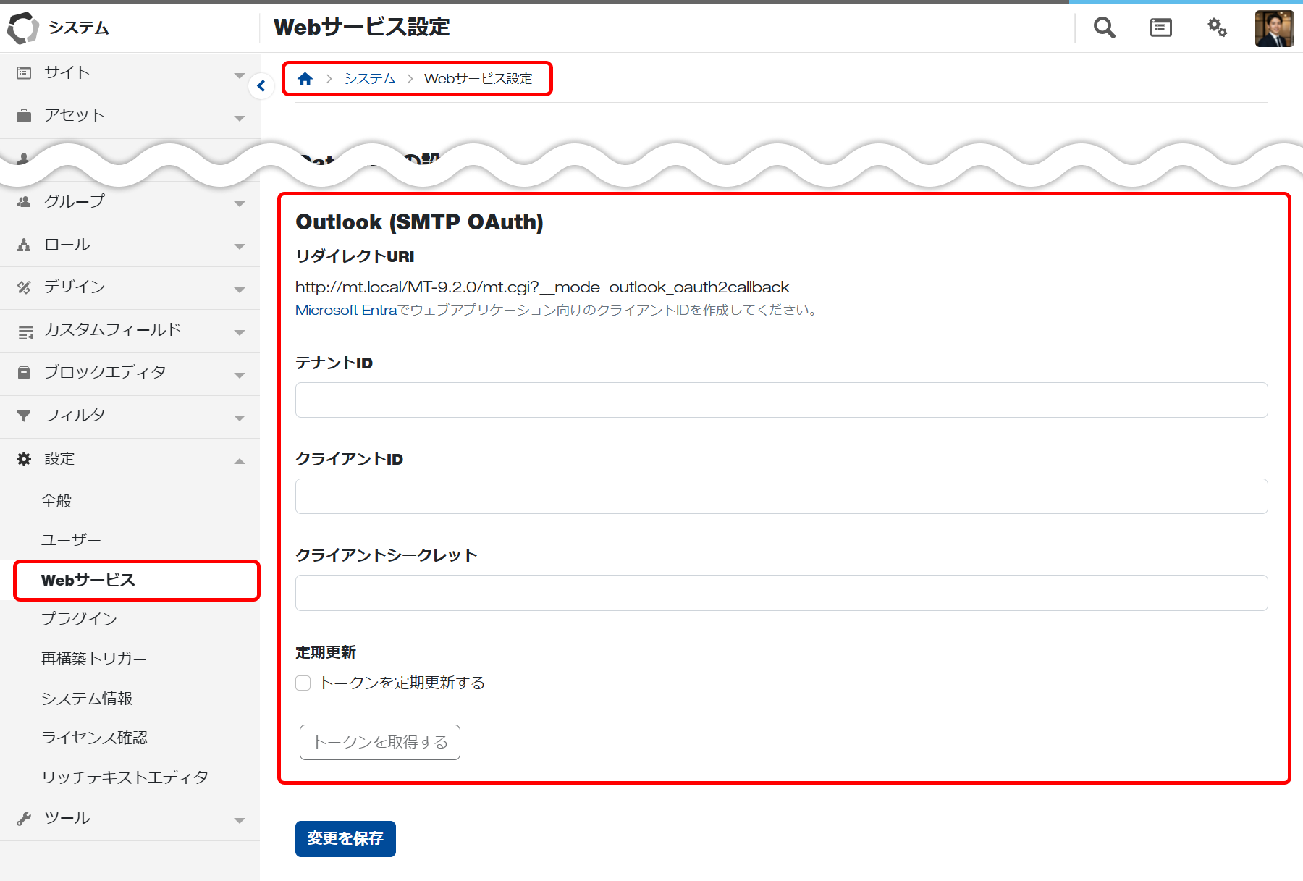The image size is (1303, 881).
Task: Expand the ブロックエディタ menu arrow
Action: [x=240, y=376]
